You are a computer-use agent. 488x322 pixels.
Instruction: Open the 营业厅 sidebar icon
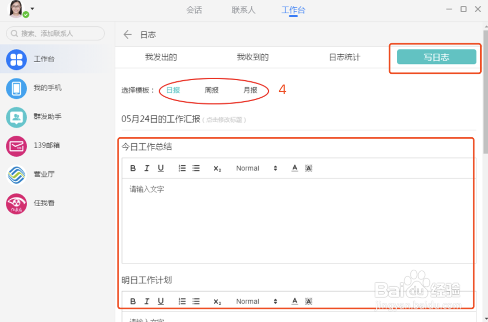point(16,174)
